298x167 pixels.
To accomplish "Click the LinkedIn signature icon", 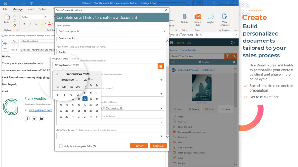I will pyautogui.click(x=41, y=119).
